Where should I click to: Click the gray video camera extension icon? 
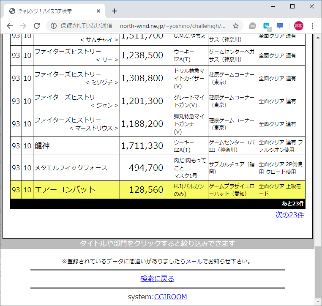pos(252,26)
